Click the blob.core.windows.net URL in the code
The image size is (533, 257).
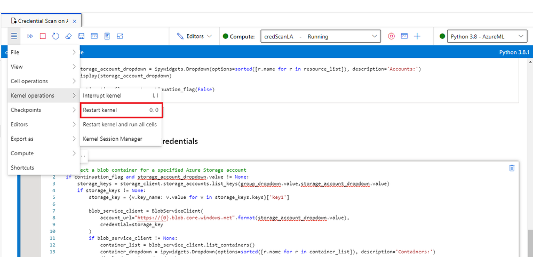tap(185, 218)
